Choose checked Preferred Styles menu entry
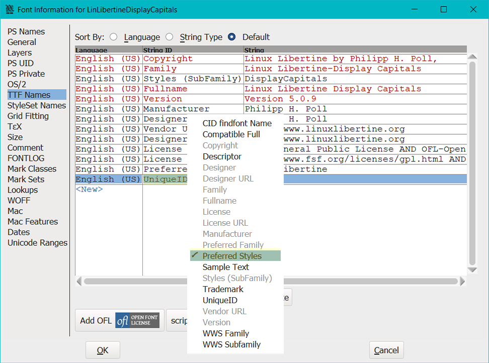489x363 pixels. point(235,256)
